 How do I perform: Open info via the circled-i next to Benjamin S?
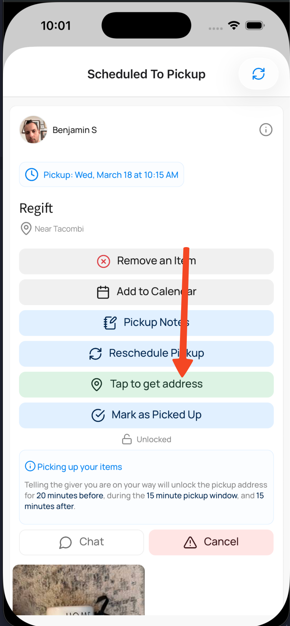click(x=266, y=130)
